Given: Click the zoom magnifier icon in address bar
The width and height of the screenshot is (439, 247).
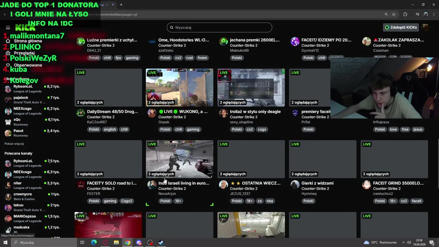Looking at the screenshot, I should (x=386, y=14).
